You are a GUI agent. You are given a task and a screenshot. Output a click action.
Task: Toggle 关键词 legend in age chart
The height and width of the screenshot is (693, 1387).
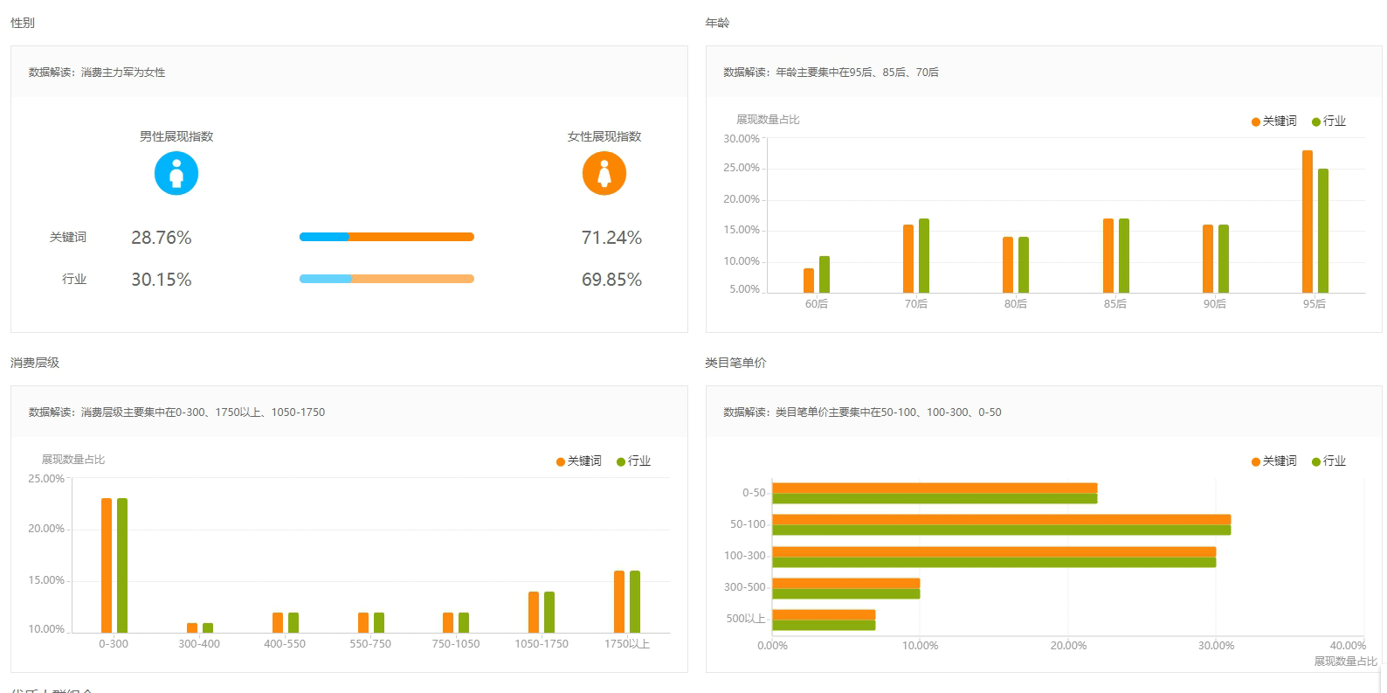[1273, 121]
